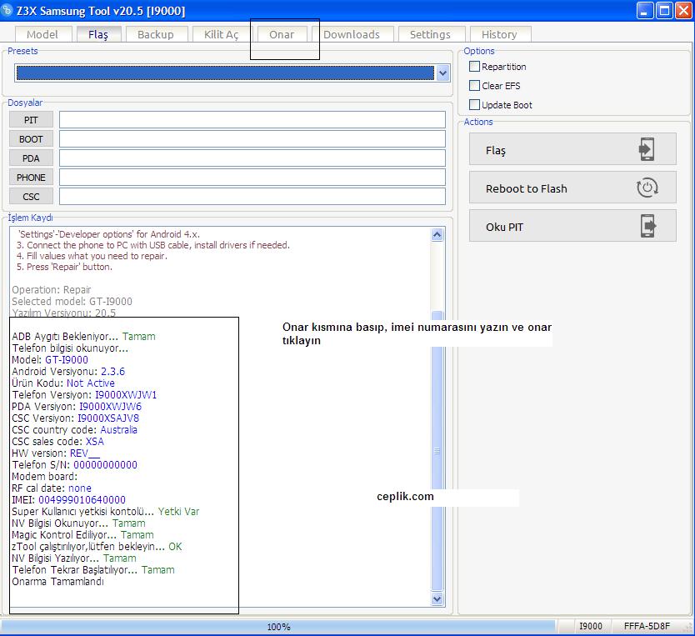This screenshot has width=695, height=636.
Task: Click into the PIT file path field
Action: click(x=252, y=120)
